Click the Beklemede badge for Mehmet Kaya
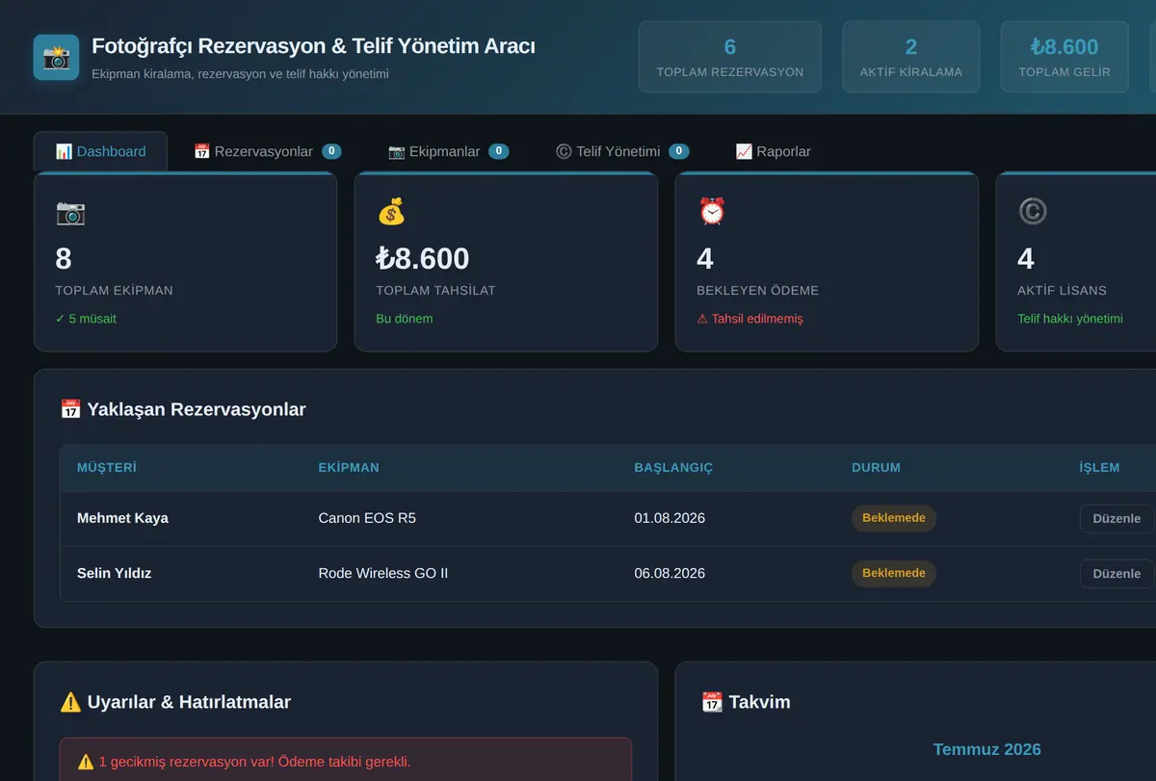 pyautogui.click(x=894, y=518)
